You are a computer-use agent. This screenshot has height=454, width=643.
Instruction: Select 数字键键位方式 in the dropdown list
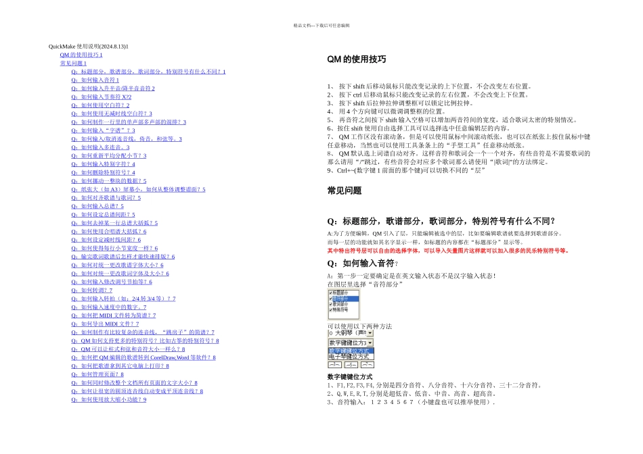(351, 351)
